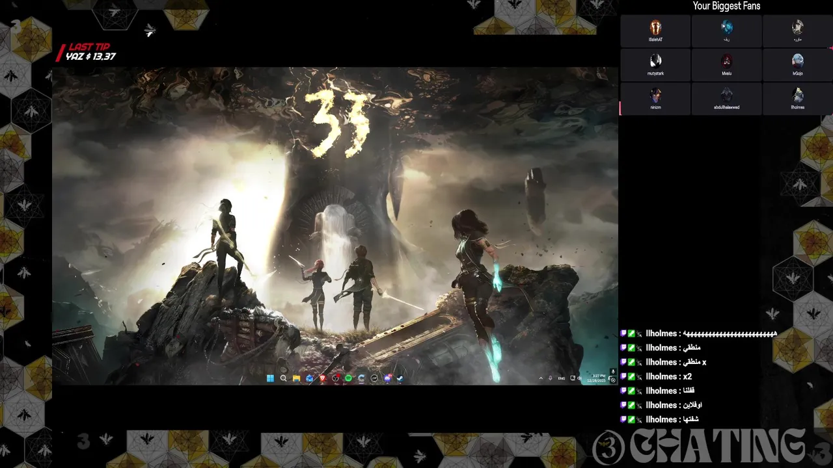Viewport: 833px width, 468px height.
Task: Launch Steam from the taskbar
Action: (x=400, y=378)
